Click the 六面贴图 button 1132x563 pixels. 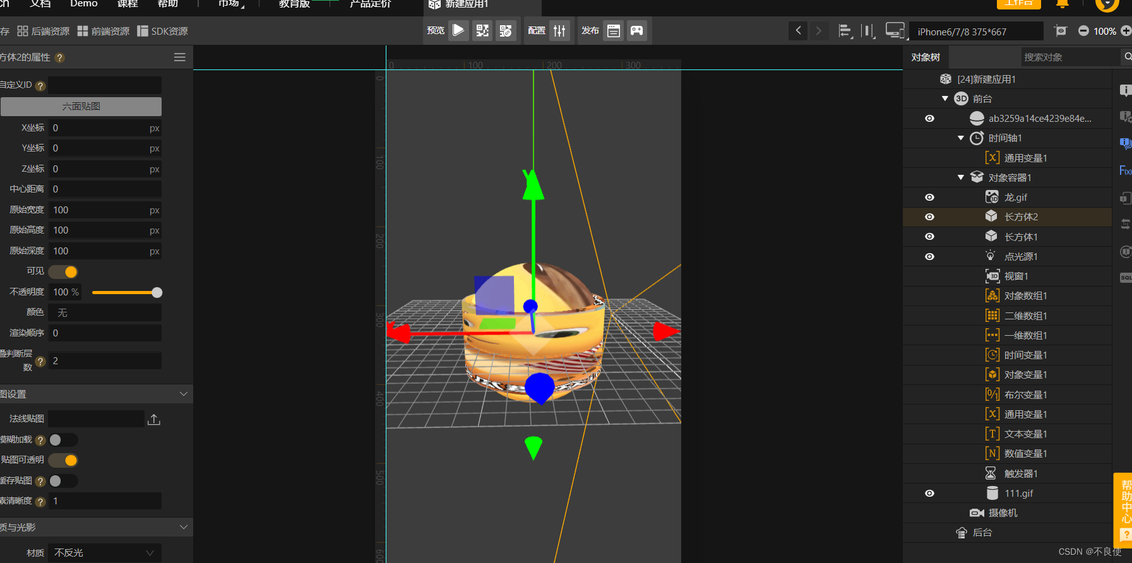81,107
